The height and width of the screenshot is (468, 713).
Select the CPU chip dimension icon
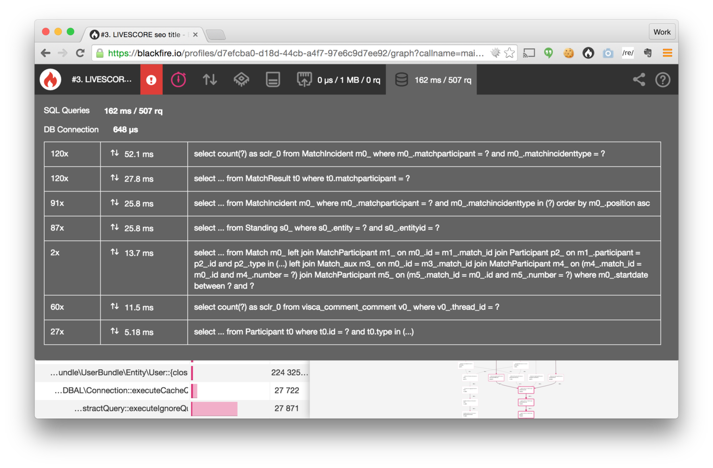(241, 80)
